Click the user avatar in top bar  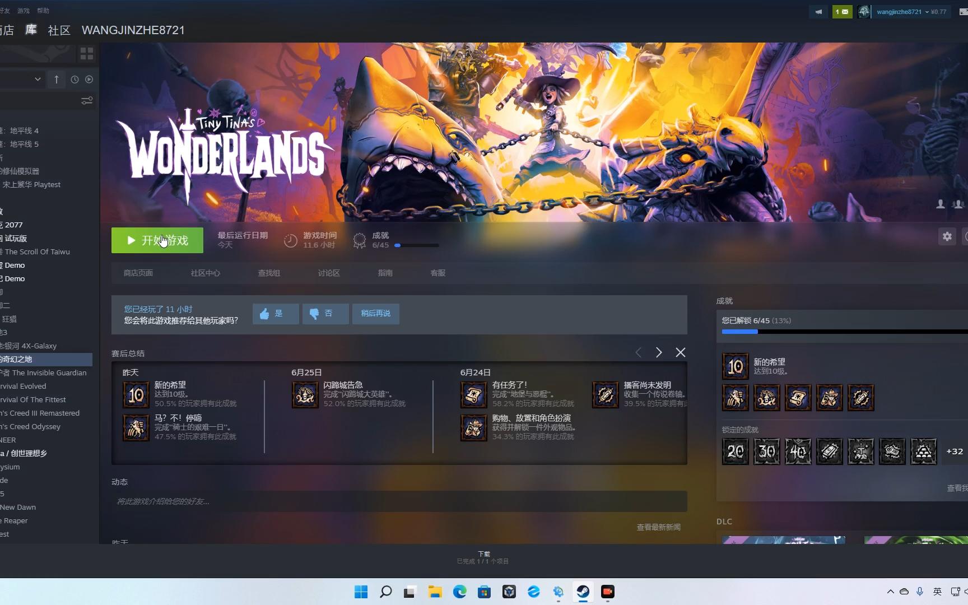(x=864, y=11)
